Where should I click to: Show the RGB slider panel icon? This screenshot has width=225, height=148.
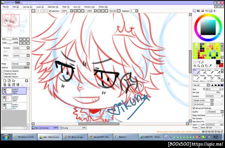tap(199, 11)
